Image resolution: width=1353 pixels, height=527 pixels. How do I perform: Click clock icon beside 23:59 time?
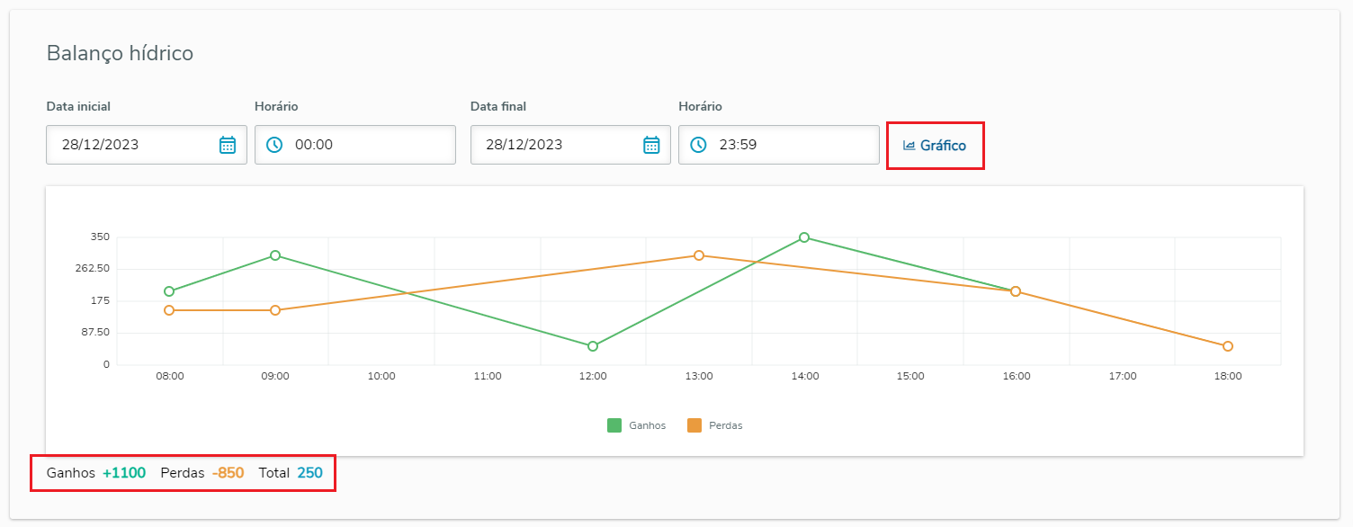coord(698,145)
